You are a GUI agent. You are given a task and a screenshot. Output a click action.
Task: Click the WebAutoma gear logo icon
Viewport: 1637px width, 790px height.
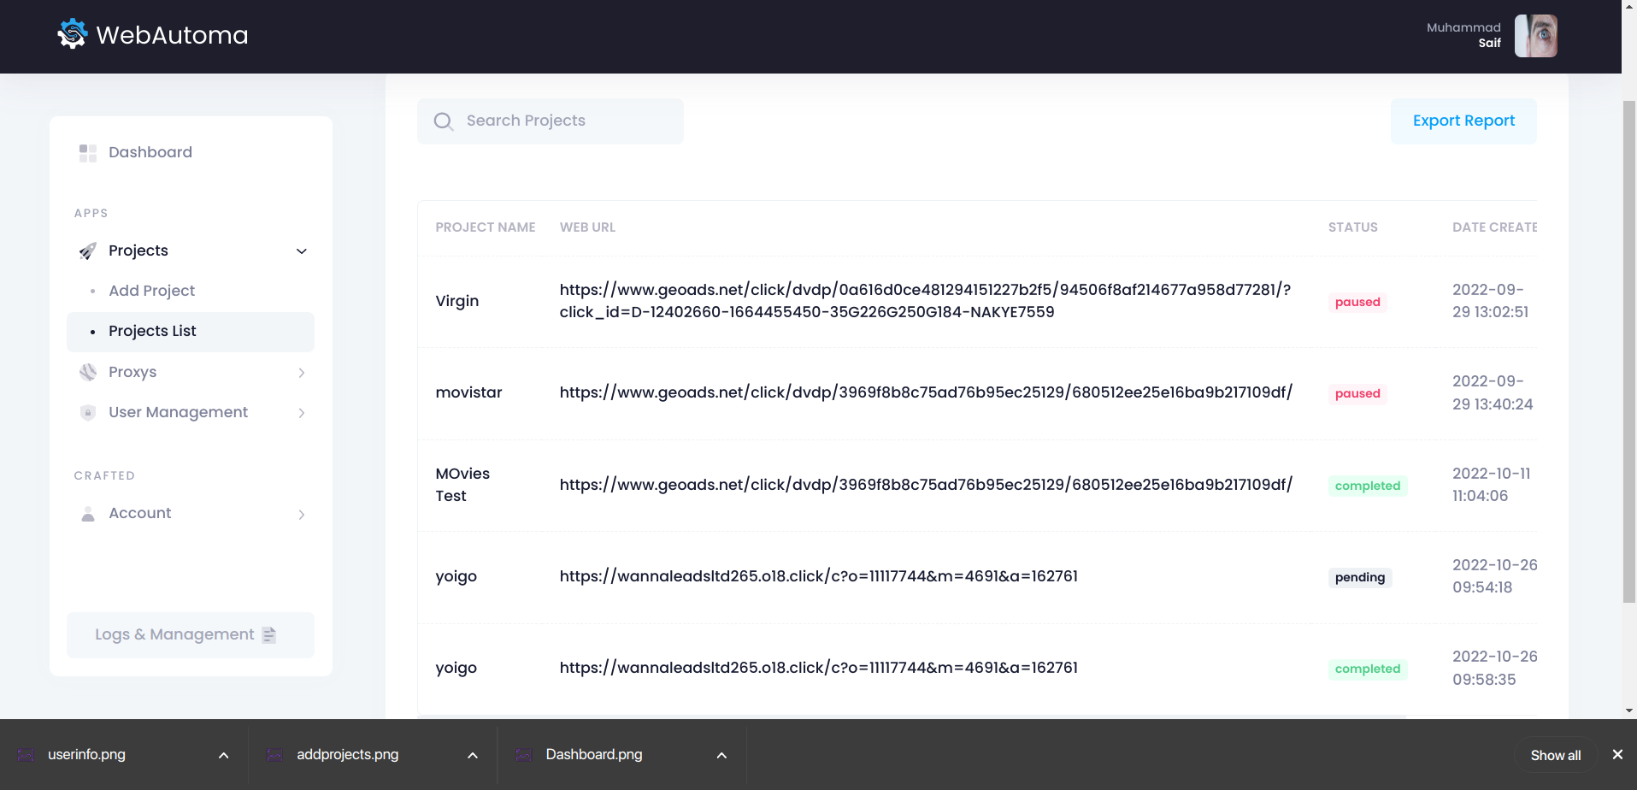[73, 34]
